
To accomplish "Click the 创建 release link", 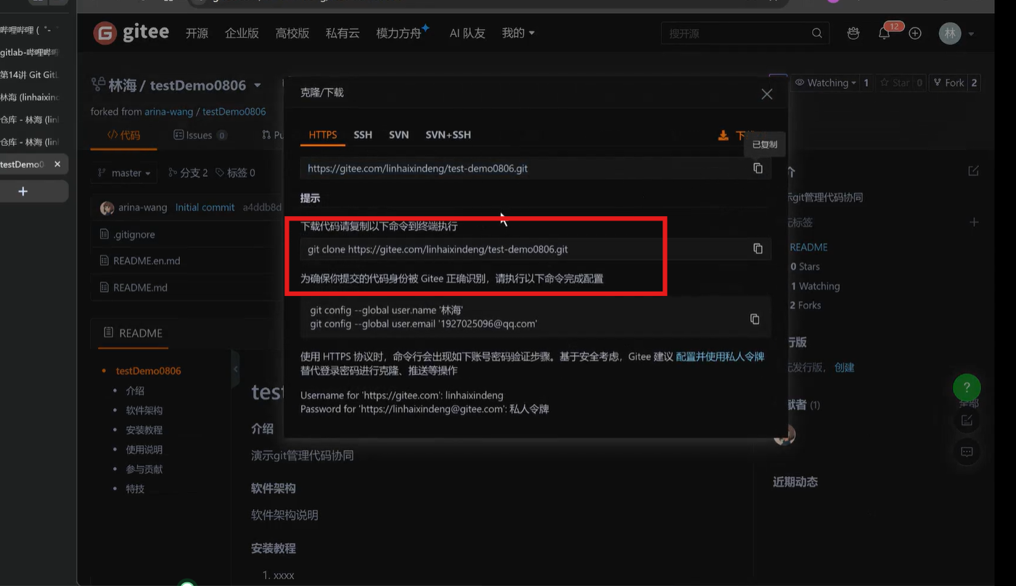I will pos(845,368).
